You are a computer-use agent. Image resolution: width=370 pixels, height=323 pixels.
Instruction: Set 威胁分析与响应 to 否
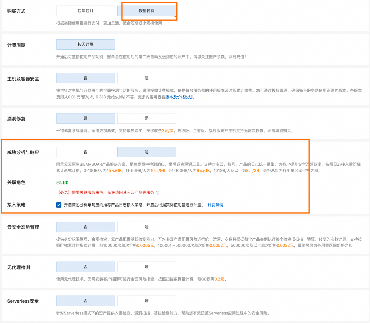(x=86, y=152)
